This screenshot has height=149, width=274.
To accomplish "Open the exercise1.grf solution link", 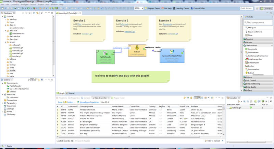I will 87,34.
